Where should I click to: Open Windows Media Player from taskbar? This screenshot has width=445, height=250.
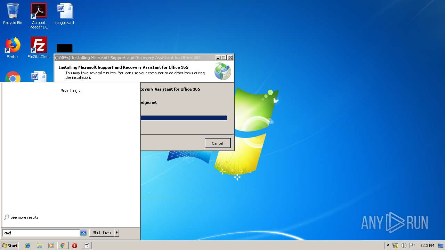[x=51, y=245]
